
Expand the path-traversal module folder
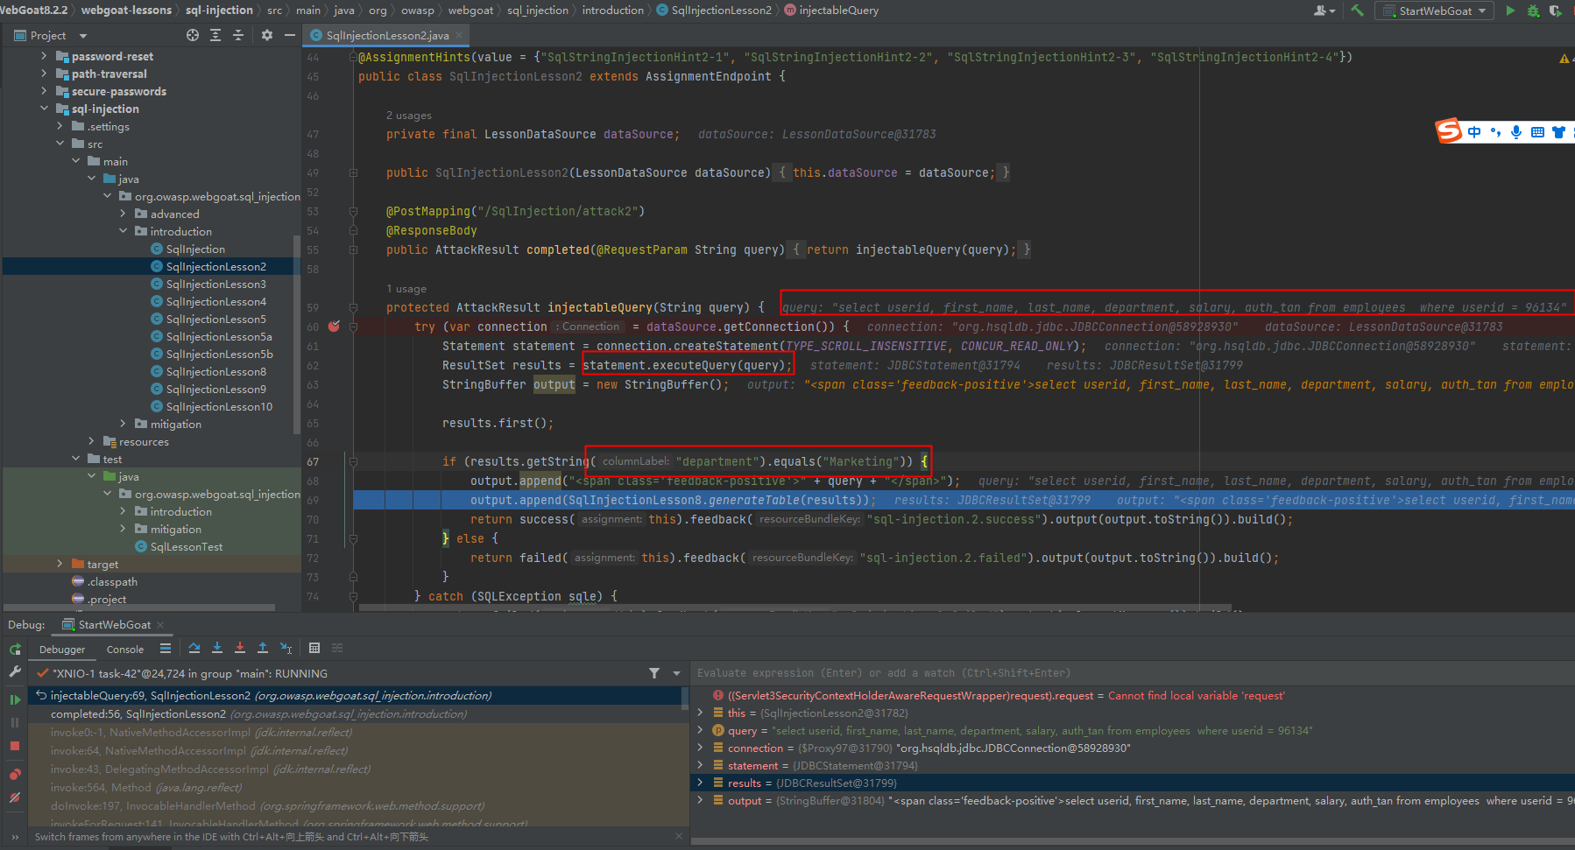tap(44, 74)
